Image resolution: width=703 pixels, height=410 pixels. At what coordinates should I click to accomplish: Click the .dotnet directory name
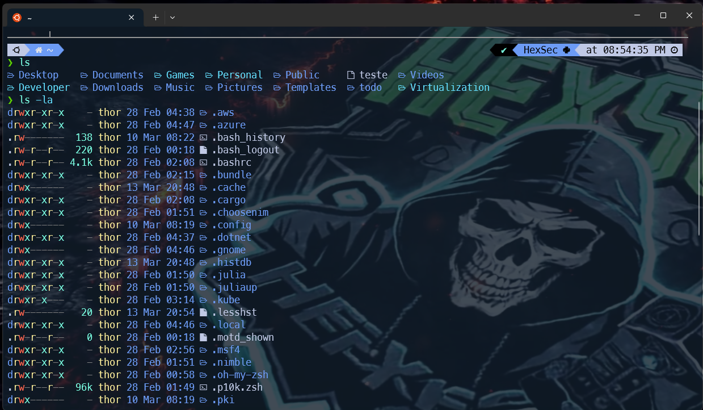pos(231,237)
